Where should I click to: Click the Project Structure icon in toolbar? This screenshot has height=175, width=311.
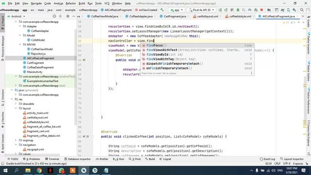click(x=269, y=10)
